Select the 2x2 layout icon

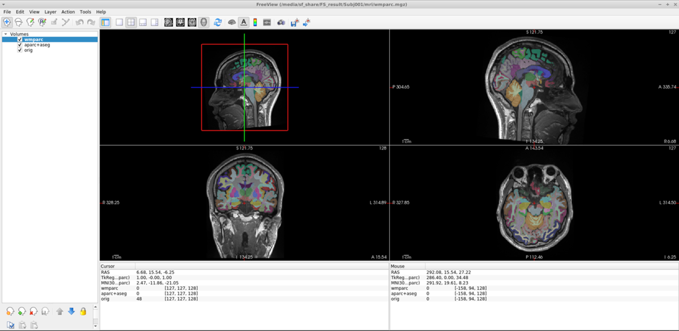(x=131, y=22)
